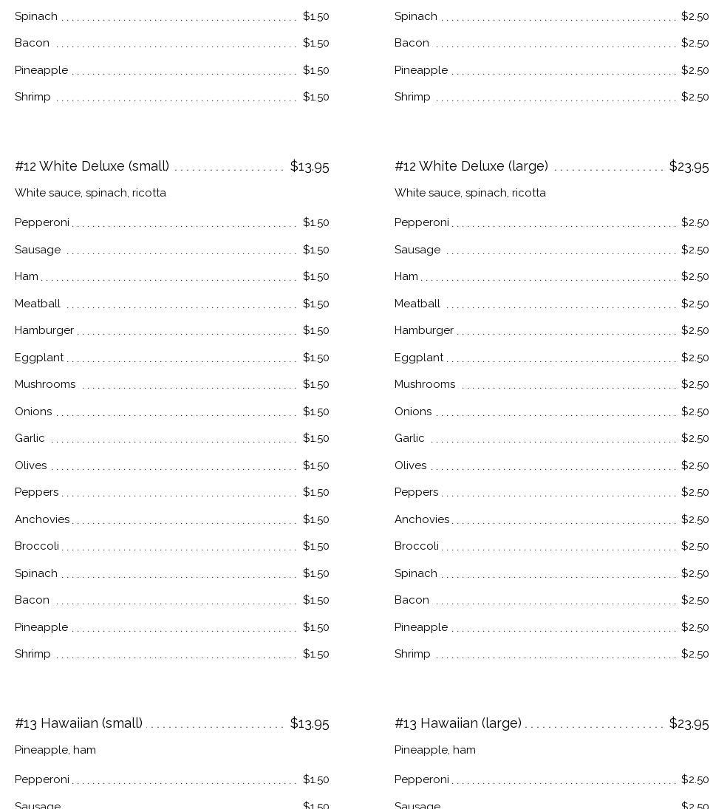This screenshot has width=713, height=809.
Task: Choose Peppers under White Deluxe large
Action: tap(416, 492)
